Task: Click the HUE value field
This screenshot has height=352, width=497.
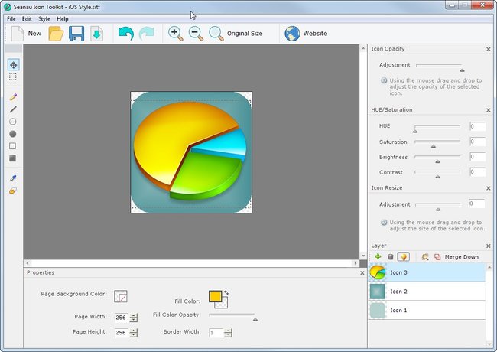Action: click(478, 126)
